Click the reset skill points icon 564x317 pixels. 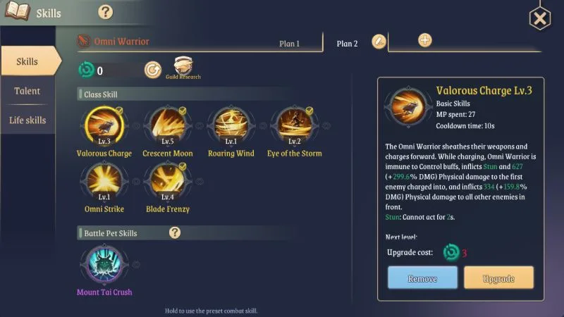point(153,70)
